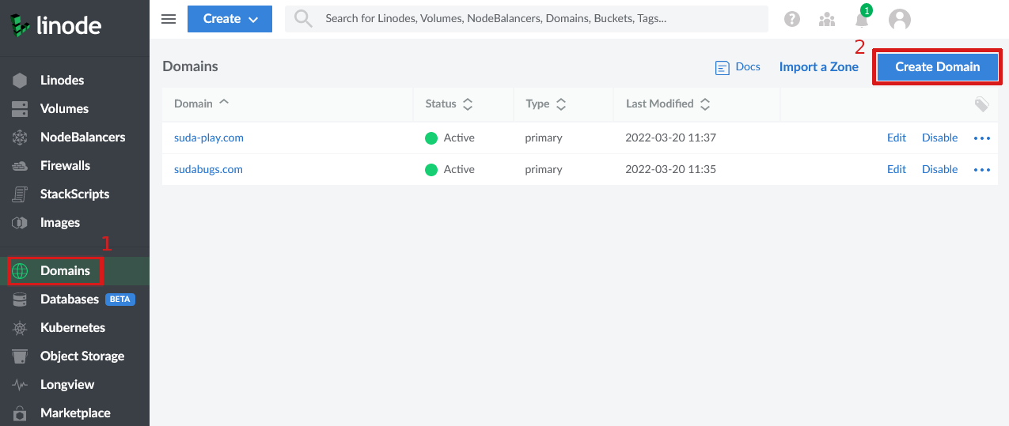Navigate to Kubernetes

tap(73, 328)
